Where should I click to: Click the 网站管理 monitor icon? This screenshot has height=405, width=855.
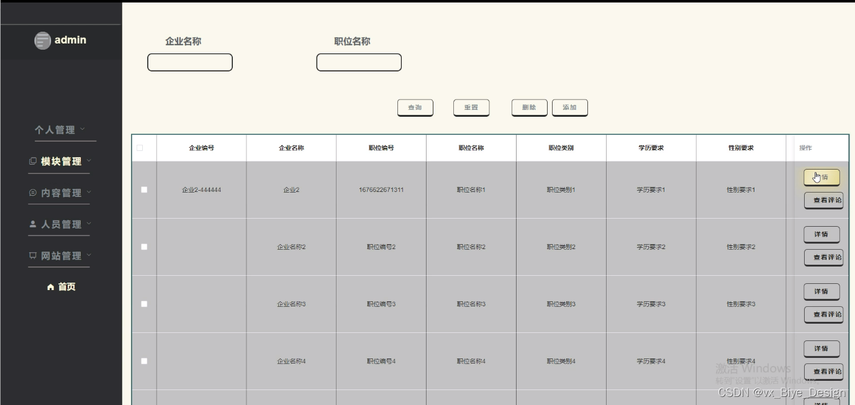[33, 256]
